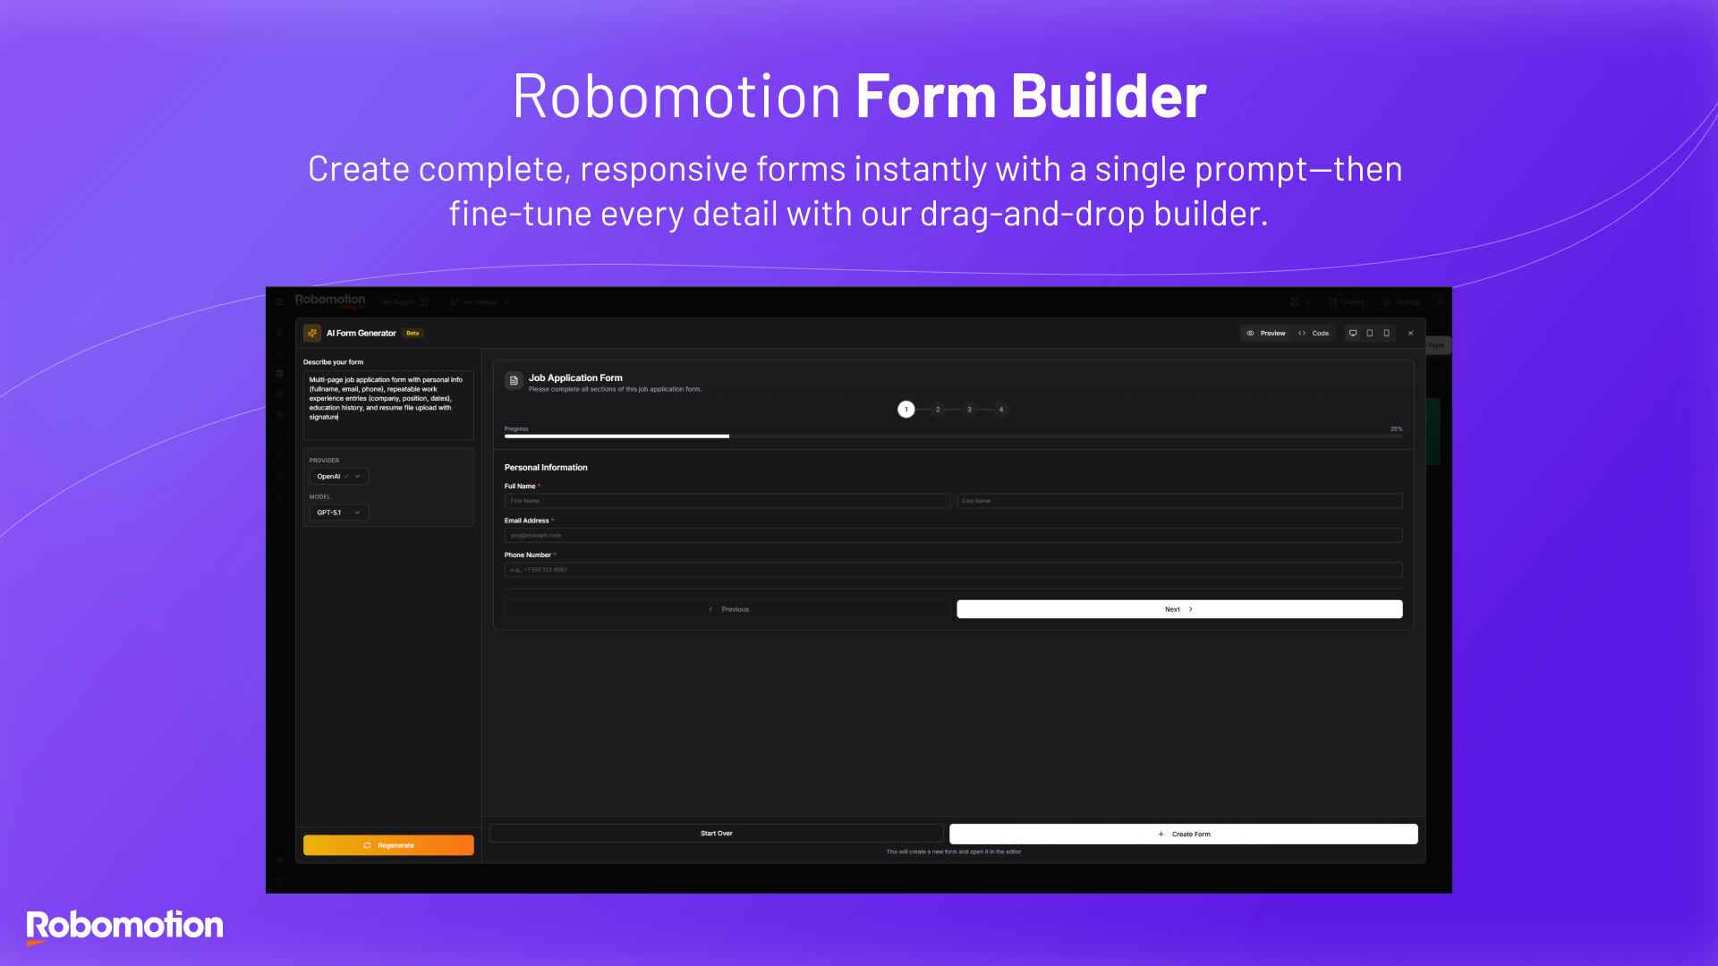Select the tablet preview device icon

[1369, 333]
